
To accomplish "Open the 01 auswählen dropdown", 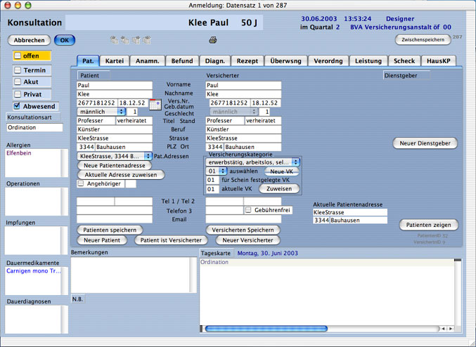I will (216, 171).
